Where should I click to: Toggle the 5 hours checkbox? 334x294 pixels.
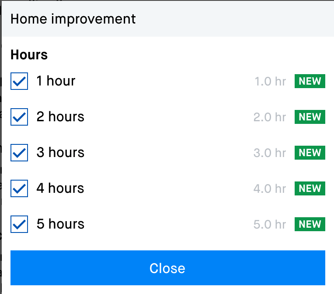pyautogui.click(x=19, y=224)
